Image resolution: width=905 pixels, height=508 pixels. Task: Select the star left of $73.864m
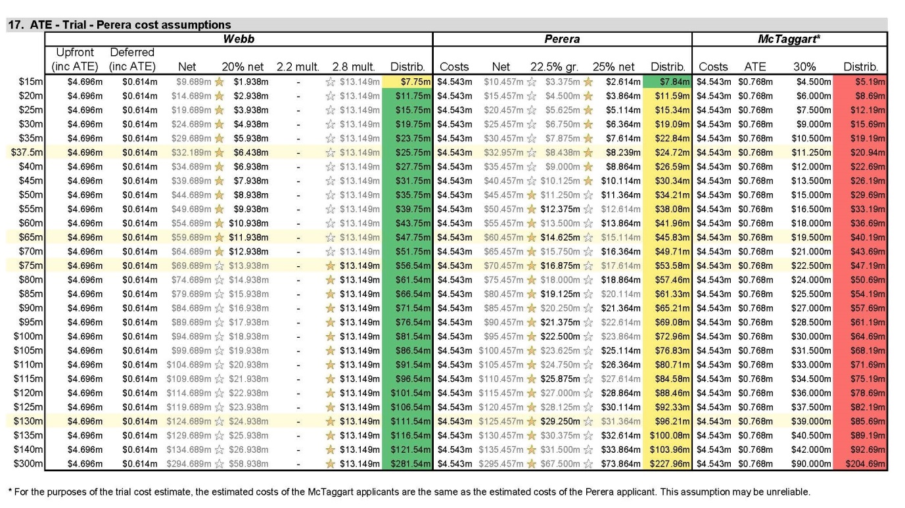coord(588,464)
